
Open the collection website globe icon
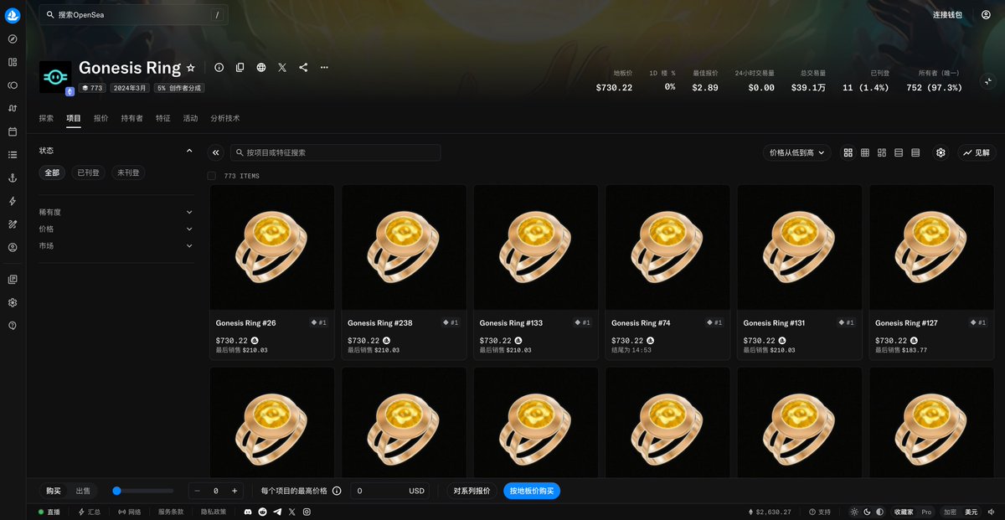tap(261, 67)
